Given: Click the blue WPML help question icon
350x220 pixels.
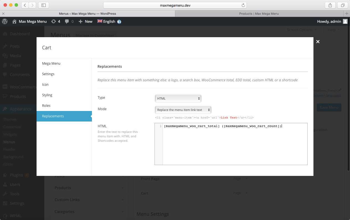Looking at the screenshot, I should click(119, 22).
